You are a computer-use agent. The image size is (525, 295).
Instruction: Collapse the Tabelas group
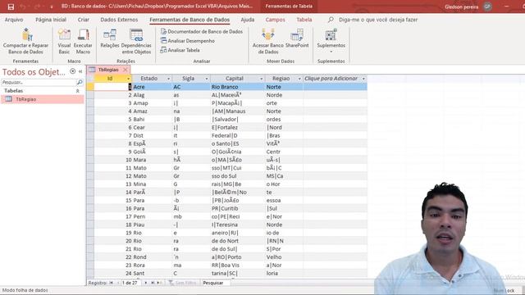(78, 91)
